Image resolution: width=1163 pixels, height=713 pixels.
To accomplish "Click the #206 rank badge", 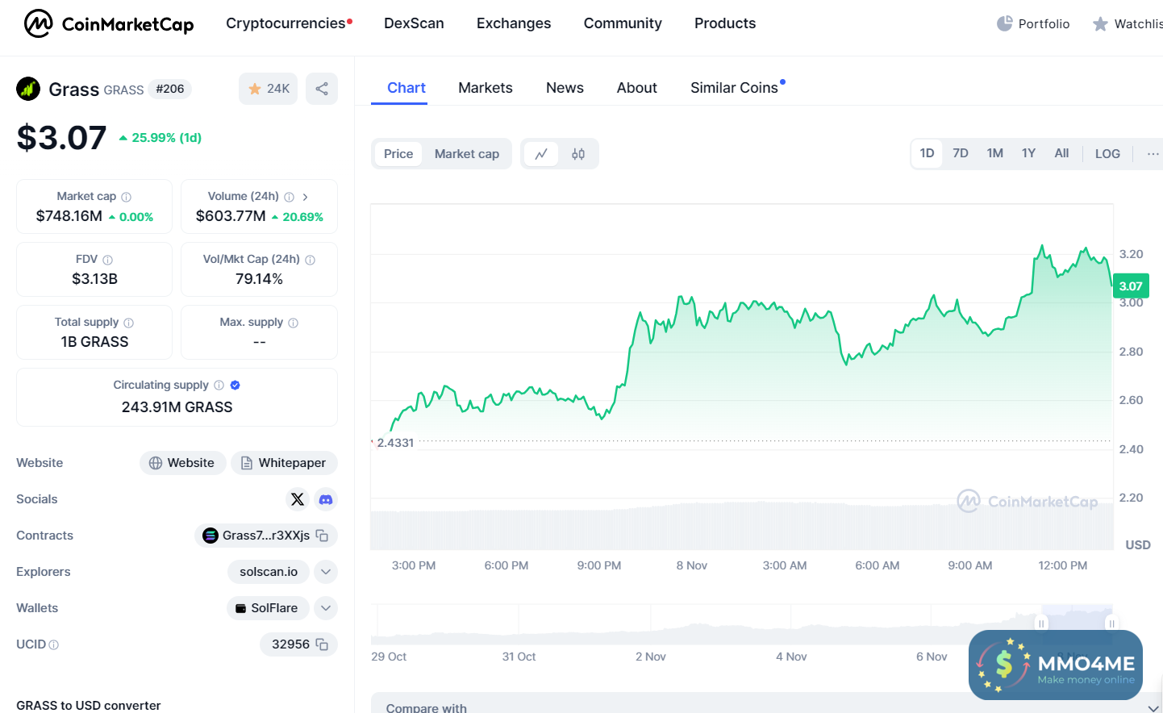I will (170, 89).
